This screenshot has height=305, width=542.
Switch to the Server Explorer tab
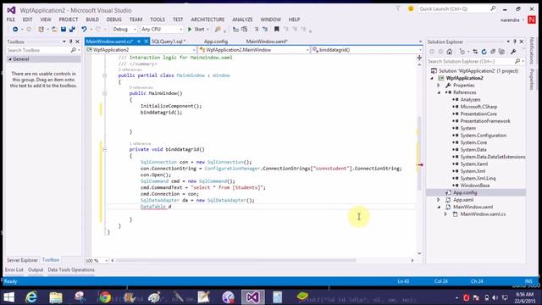(x=22, y=260)
